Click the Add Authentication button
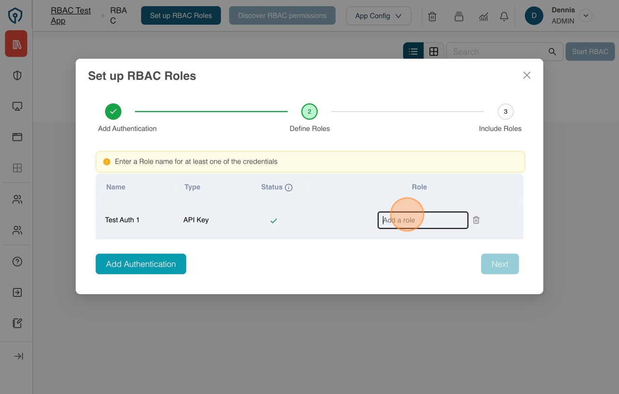Screen dimensions: 619x394 141,264
